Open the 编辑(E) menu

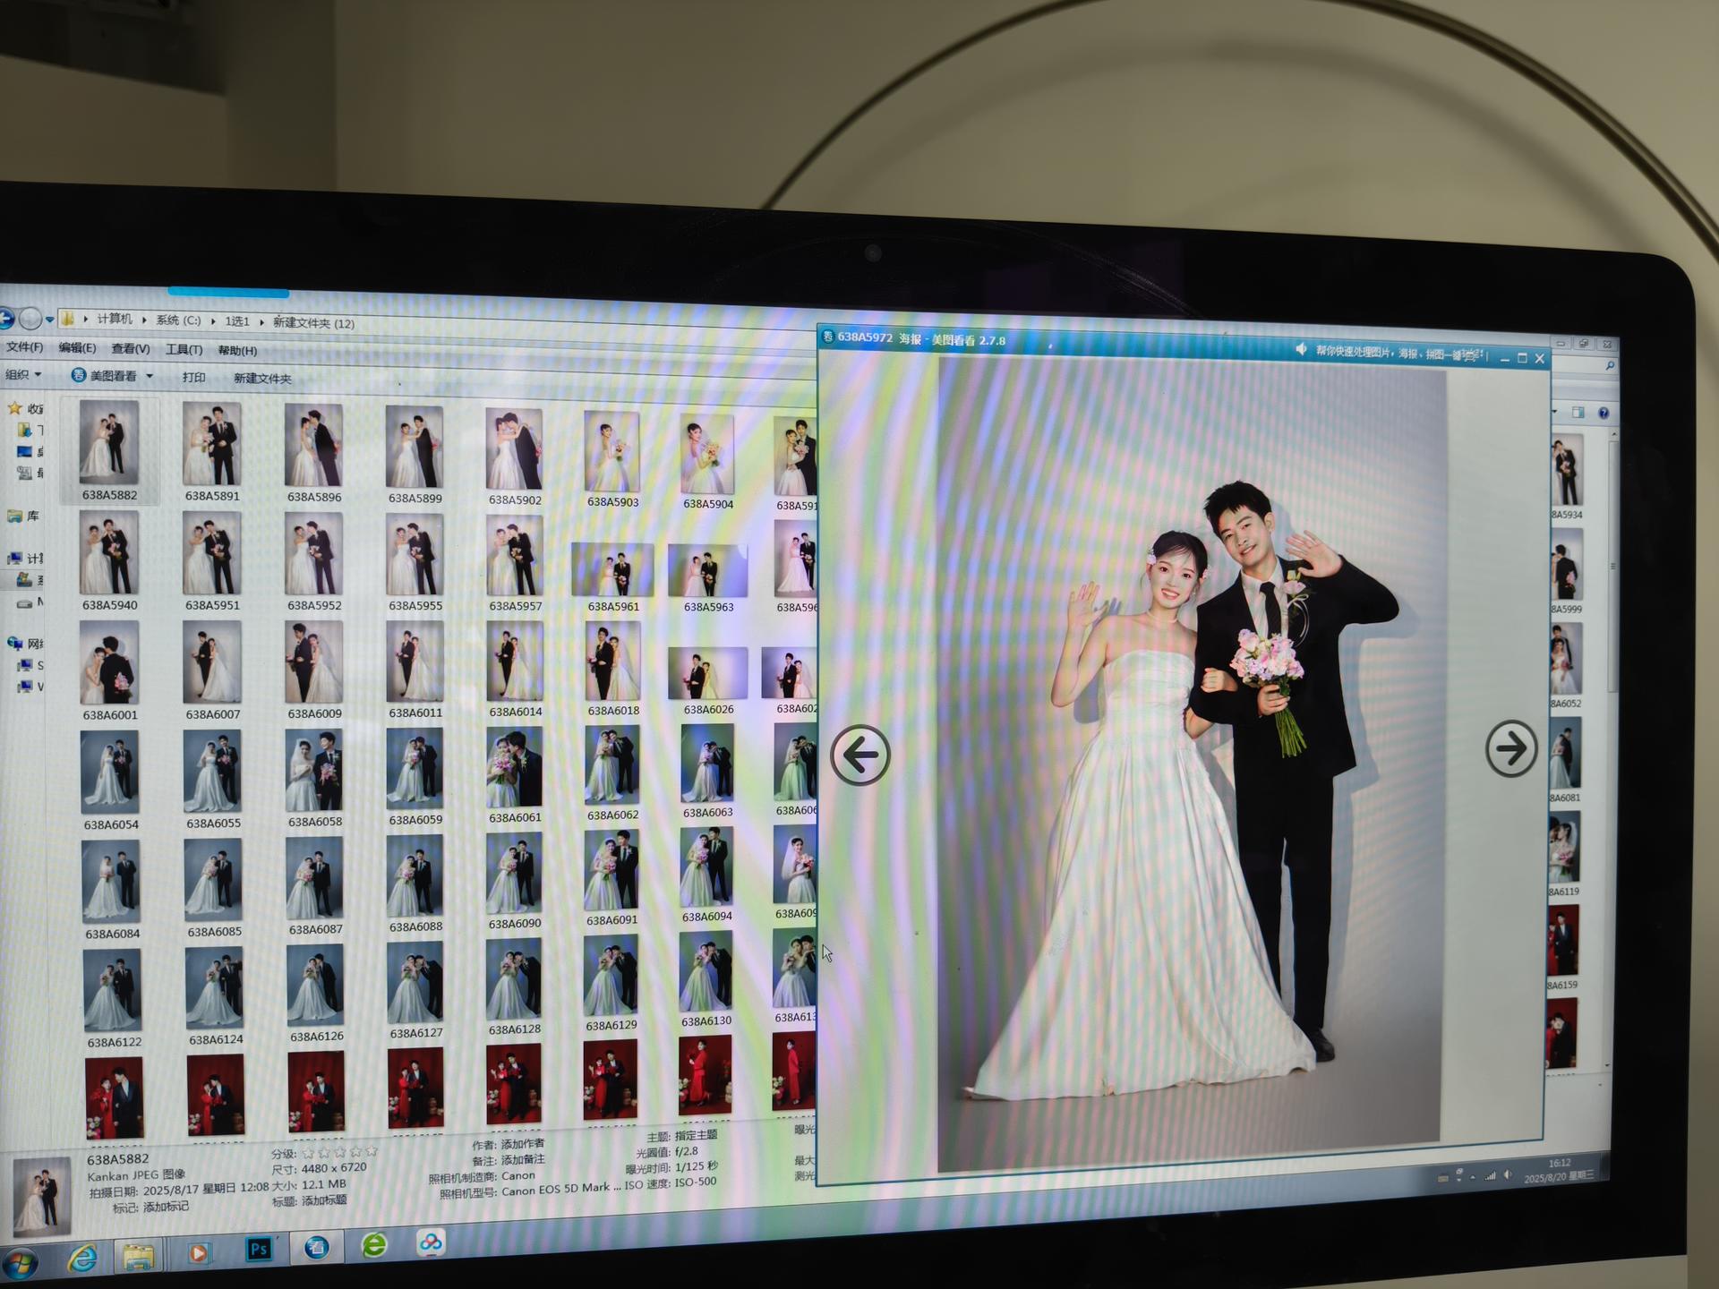77,347
